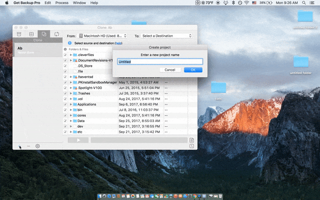Expand the .fseventsd folder

tap(71, 77)
